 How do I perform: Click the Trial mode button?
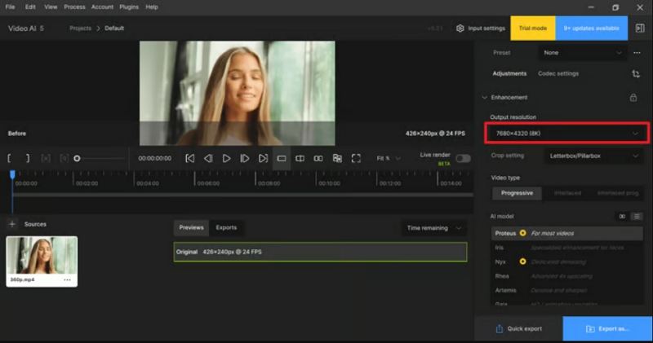(533, 29)
